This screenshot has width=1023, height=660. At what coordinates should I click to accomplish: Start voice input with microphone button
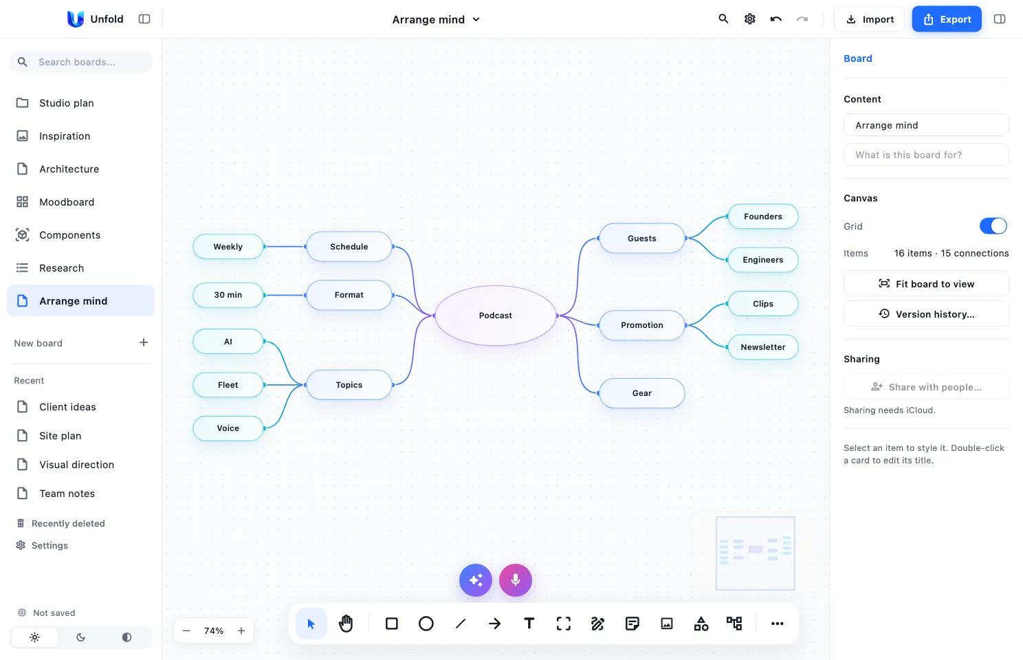[x=516, y=580]
